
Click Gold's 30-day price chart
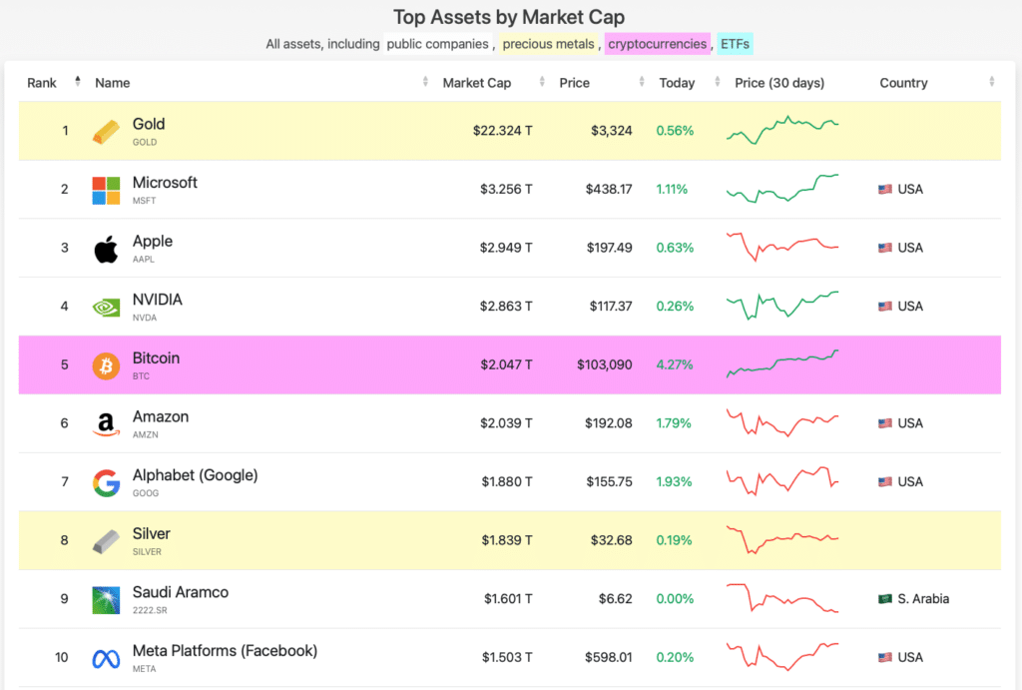pos(782,130)
